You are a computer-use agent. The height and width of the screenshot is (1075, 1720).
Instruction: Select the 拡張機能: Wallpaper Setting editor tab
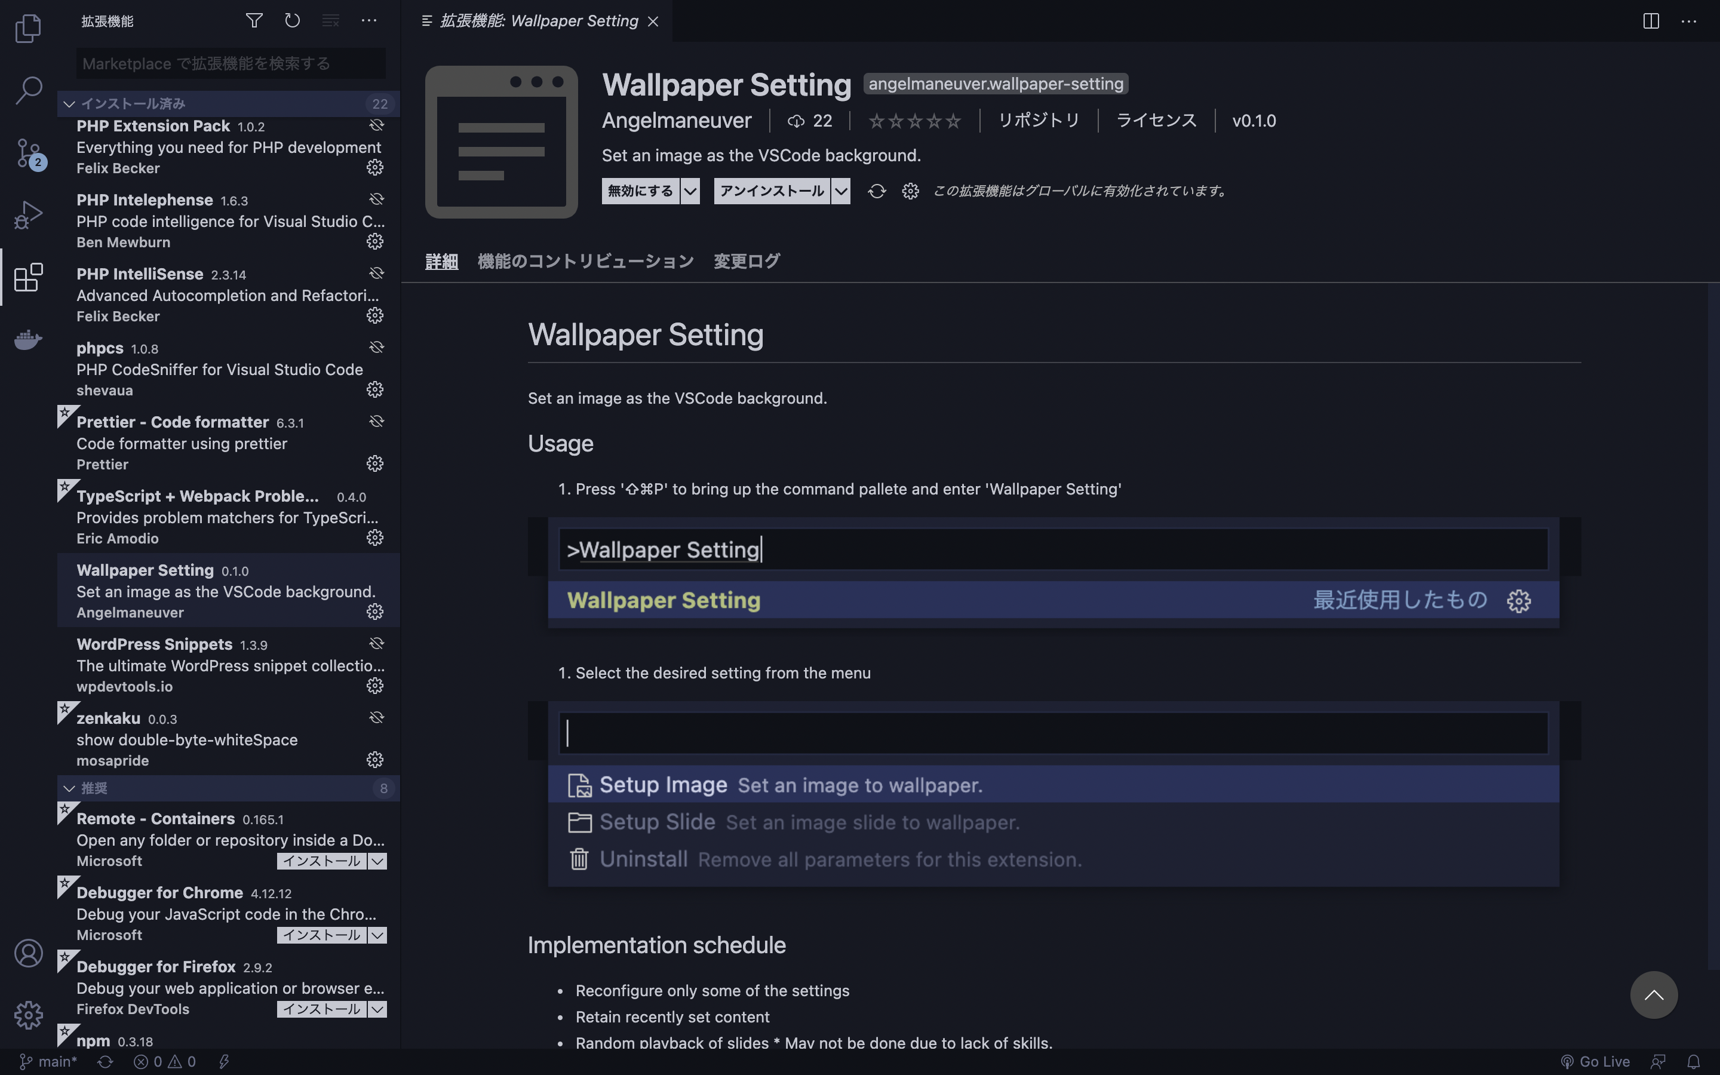(x=537, y=21)
